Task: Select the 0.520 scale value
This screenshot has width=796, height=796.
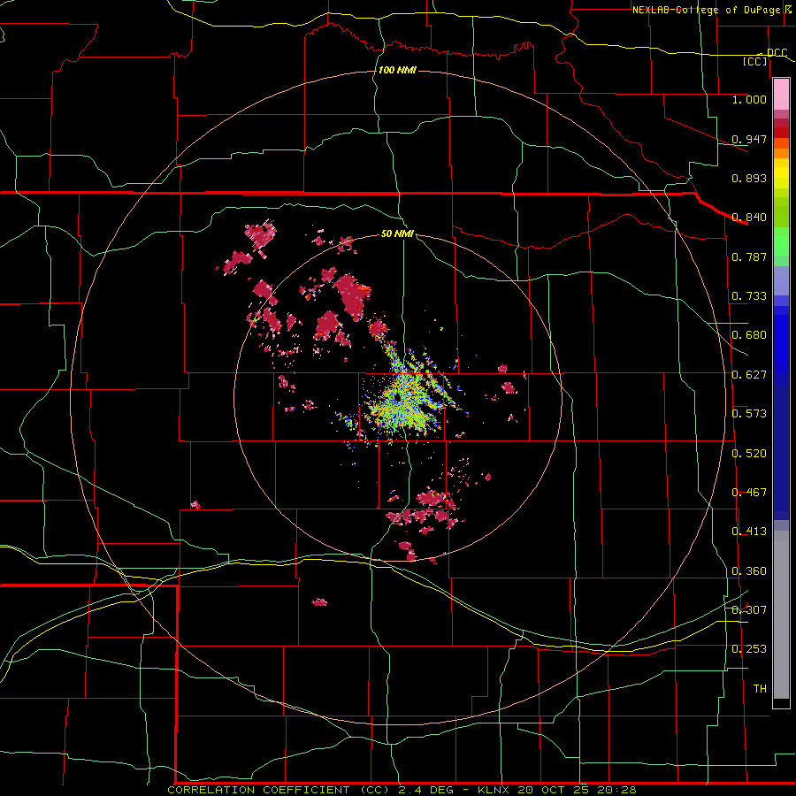Action: tap(749, 454)
